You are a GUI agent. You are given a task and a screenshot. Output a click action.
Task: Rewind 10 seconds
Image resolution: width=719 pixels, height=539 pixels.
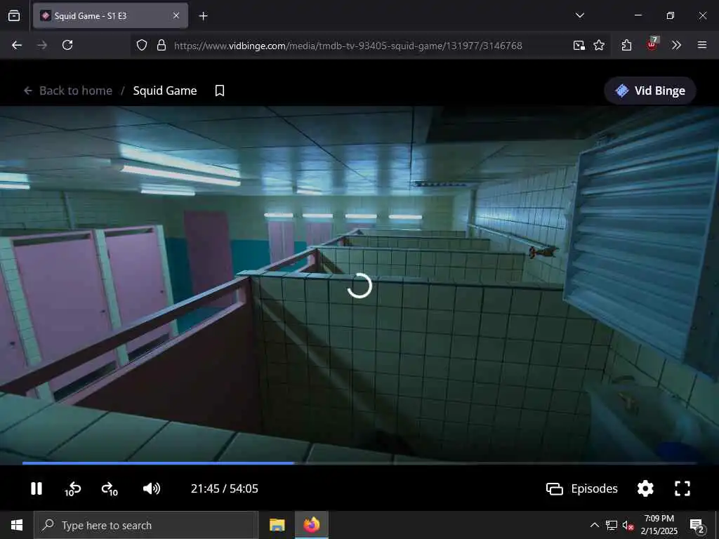coord(72,489)
